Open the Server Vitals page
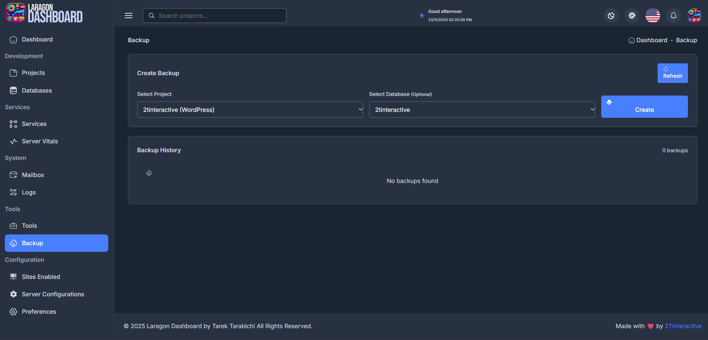The width and height of the screenshot is (708, 340). click(x=40, y=141)
